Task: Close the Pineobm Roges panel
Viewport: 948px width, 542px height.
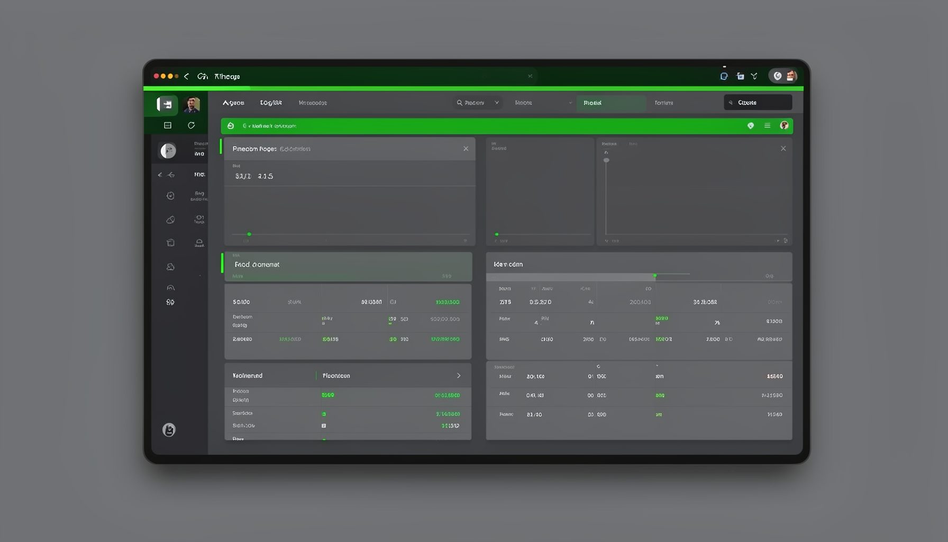Action: tap(466, 149)
